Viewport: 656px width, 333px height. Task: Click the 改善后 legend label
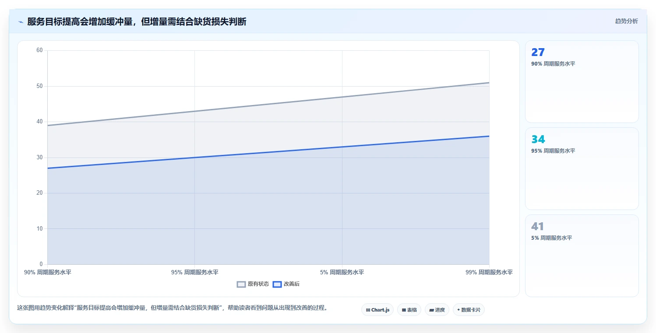292,284
